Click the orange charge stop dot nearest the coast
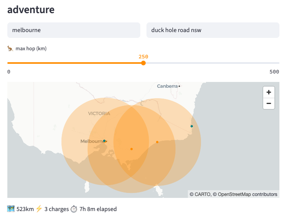 point(157,142)
